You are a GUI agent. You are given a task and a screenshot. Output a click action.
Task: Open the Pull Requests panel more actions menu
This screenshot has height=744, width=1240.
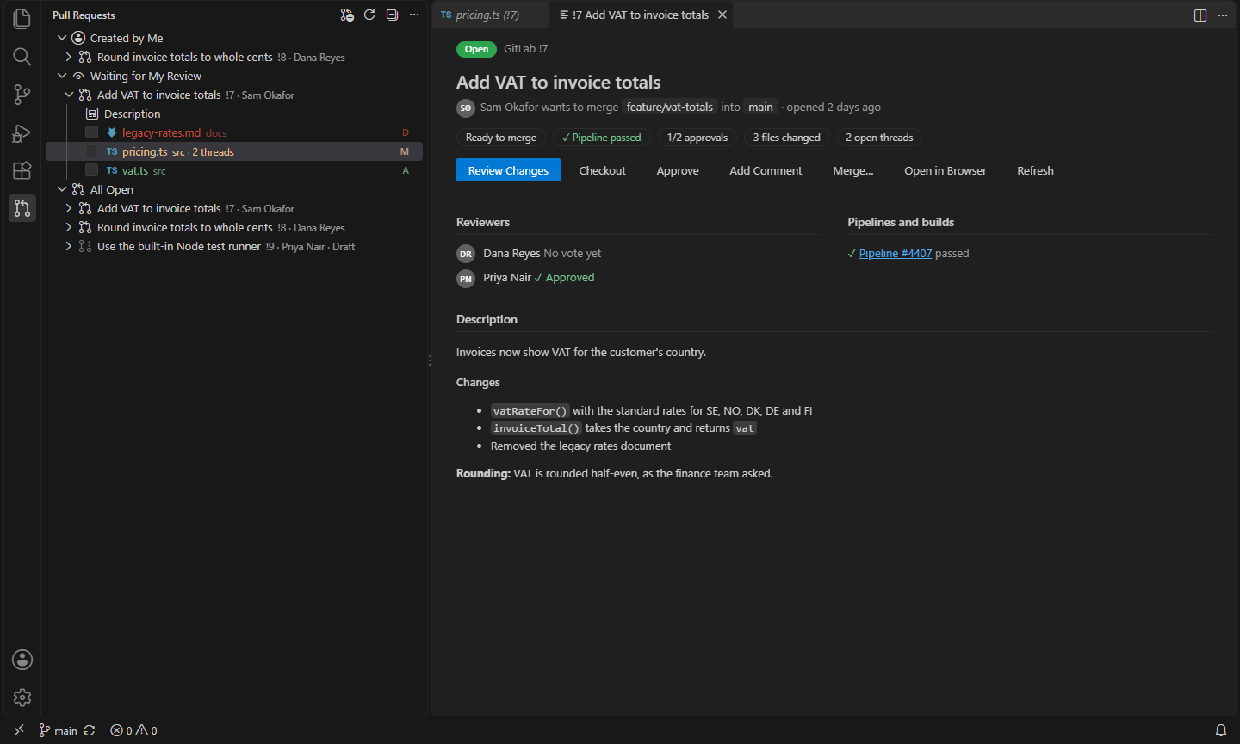coord(414,15)
